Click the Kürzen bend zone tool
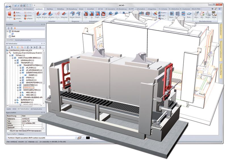This screenshot has width=227, height=160. (72, 15)
